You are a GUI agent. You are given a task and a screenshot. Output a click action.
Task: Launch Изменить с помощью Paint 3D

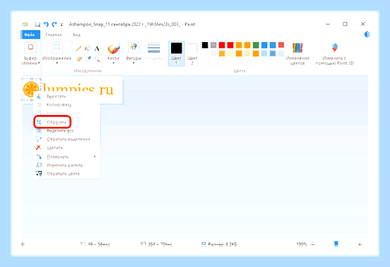[335, 54]
